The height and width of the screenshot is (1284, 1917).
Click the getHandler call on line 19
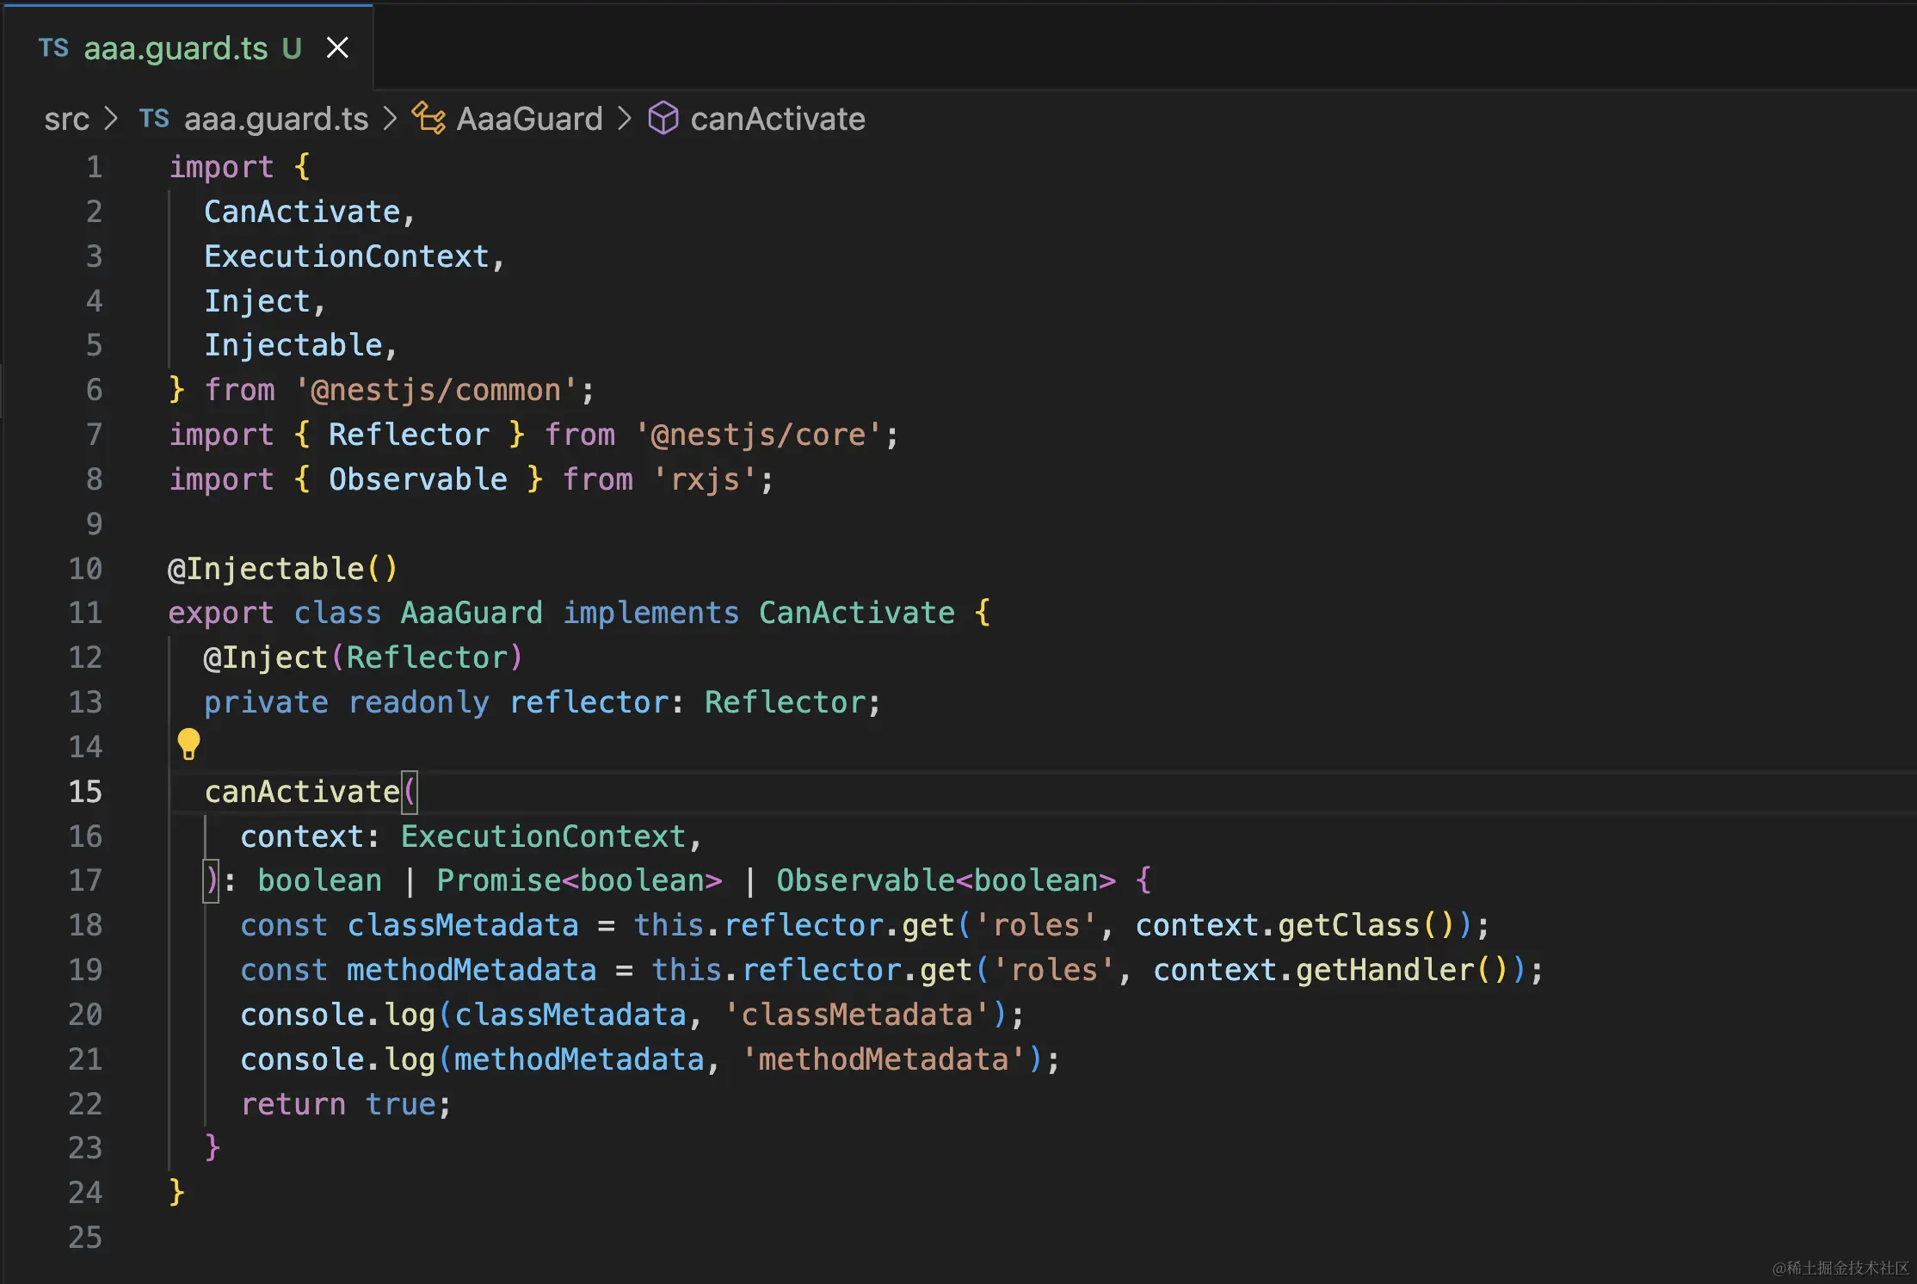pyautogui.click(x=1384, y=970)
